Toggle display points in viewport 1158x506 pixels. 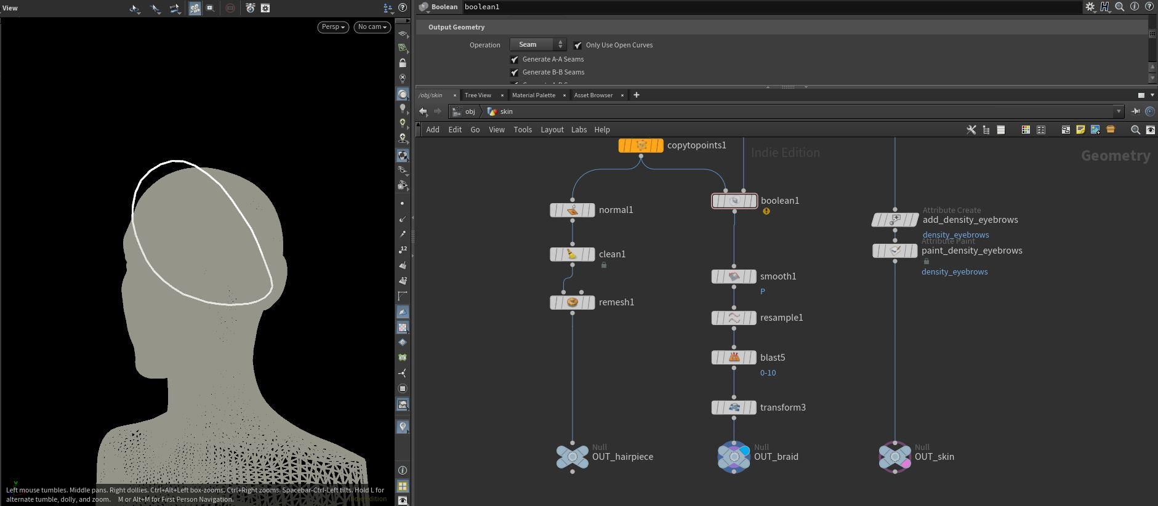tap(403, 203)
